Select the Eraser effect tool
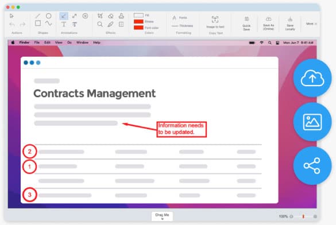The height and width of the screenshot is (225, 336). (111, 16)
